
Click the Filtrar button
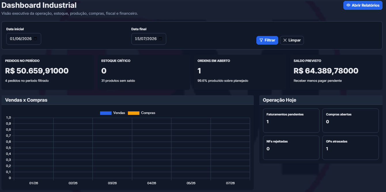point(267,40)
